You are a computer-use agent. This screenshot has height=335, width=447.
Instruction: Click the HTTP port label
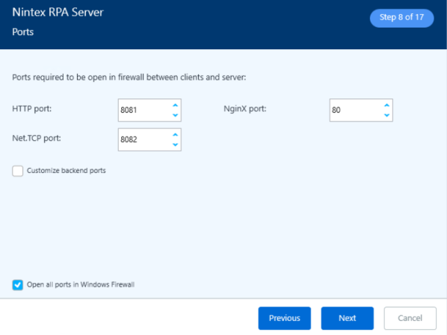[x=32, y=109]
